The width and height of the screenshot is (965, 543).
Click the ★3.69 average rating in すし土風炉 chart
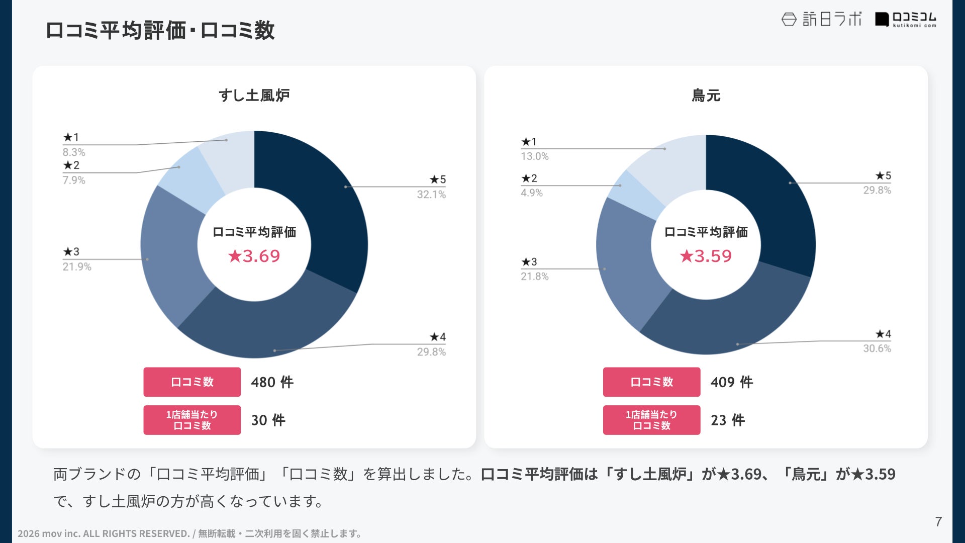click(254, 256)
